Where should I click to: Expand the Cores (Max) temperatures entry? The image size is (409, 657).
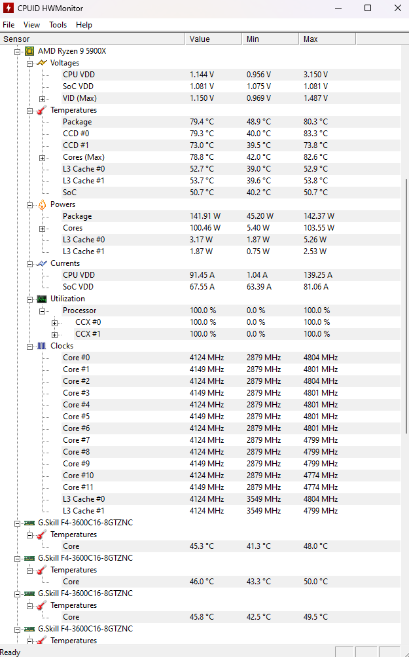[43, 158]
